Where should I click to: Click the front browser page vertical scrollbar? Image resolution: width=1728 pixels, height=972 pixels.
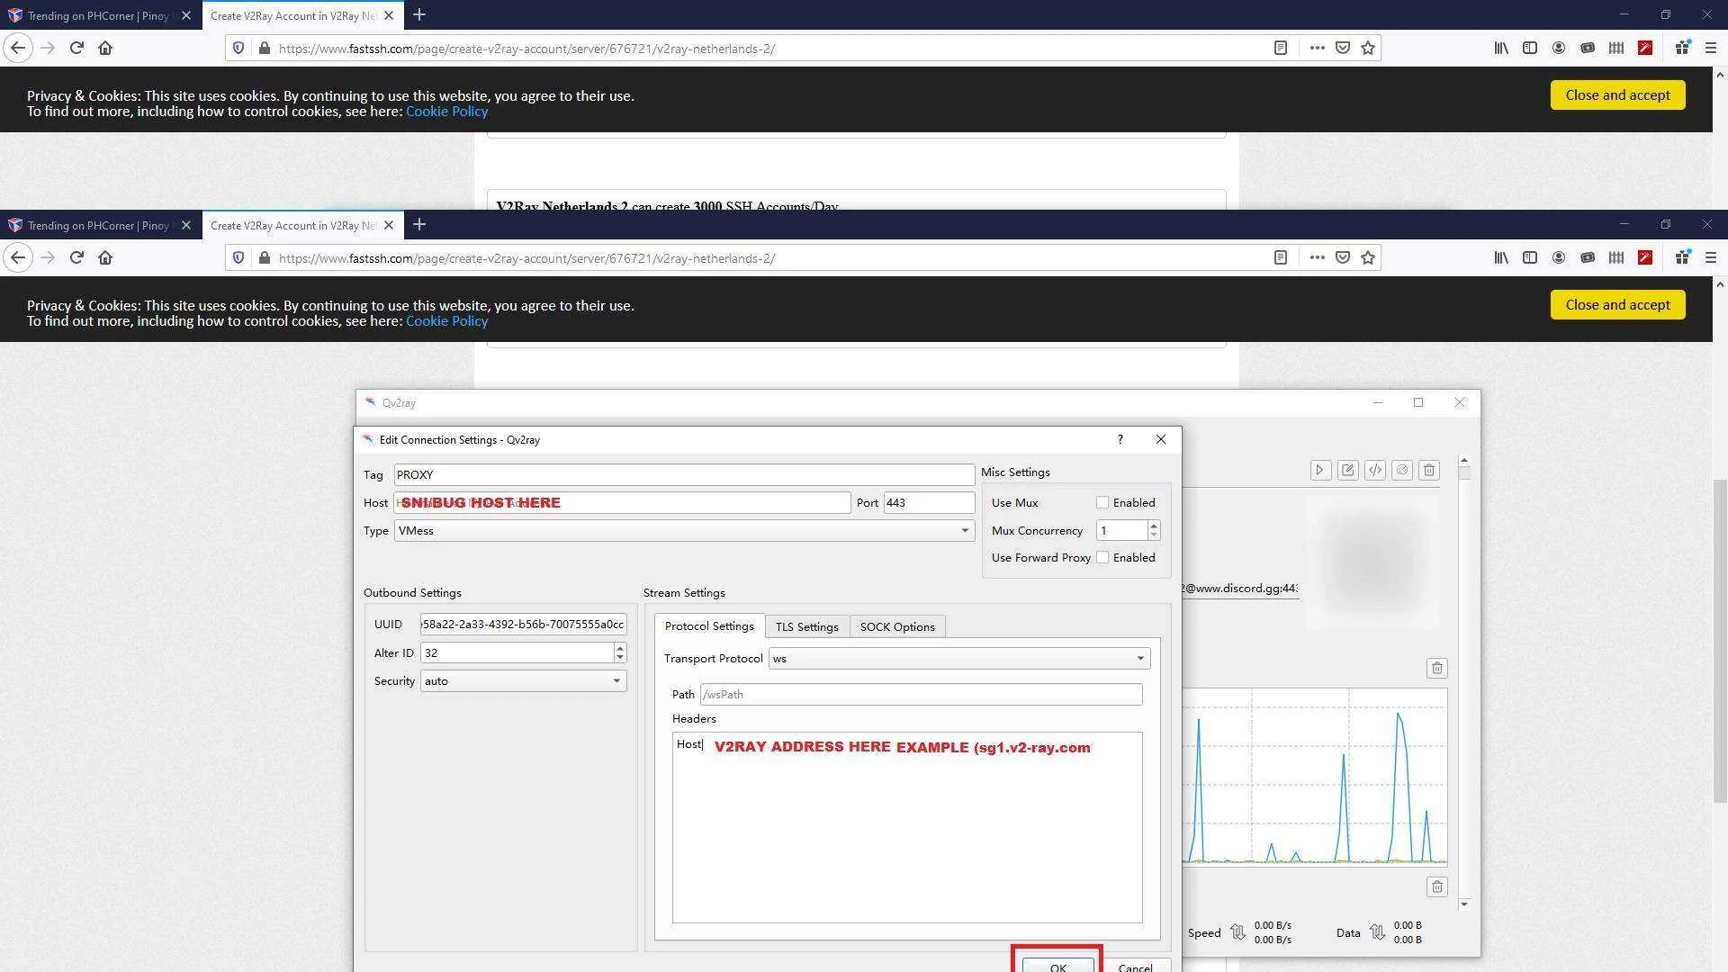point(1720,641)
